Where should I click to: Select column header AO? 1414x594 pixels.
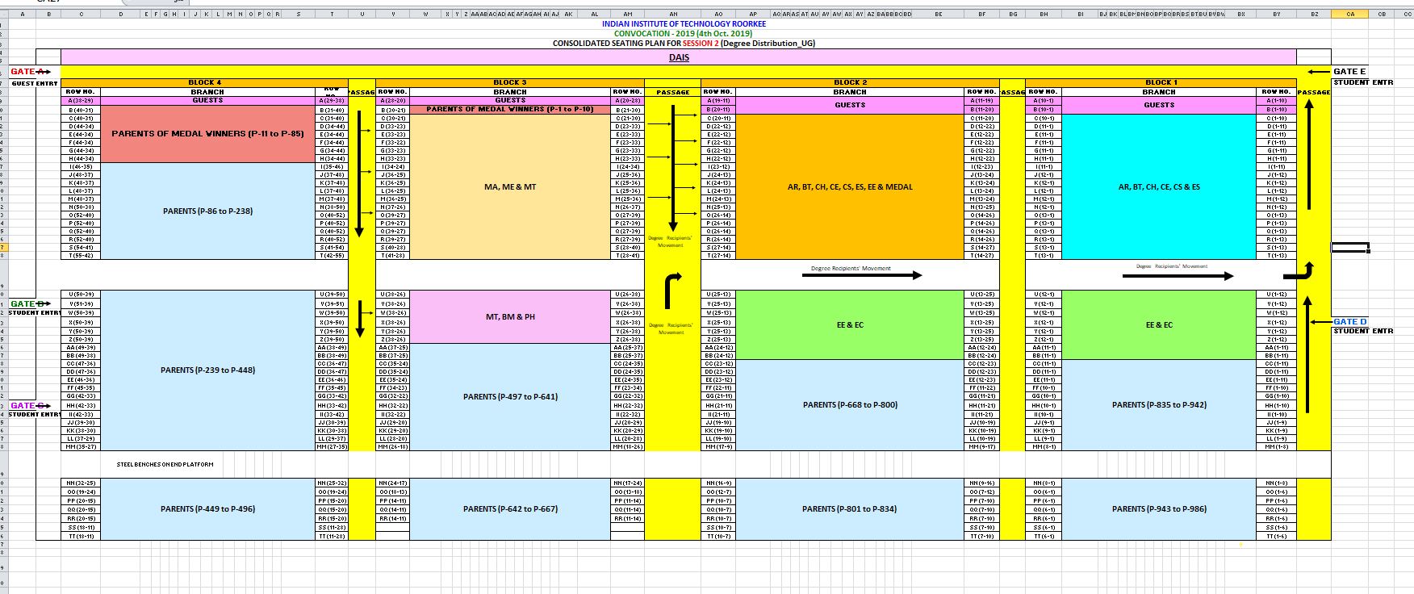point(718,14)
